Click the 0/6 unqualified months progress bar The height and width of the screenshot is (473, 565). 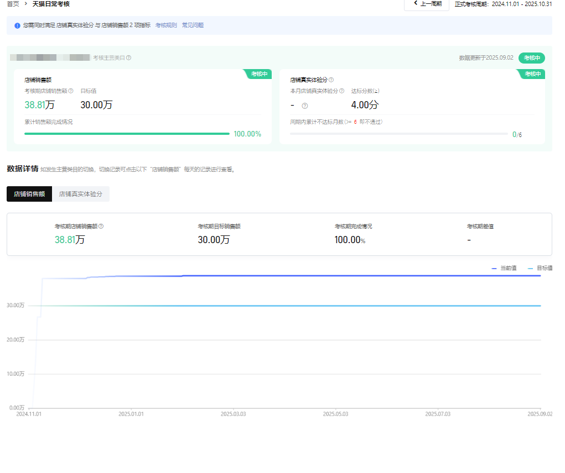(398, 134)
